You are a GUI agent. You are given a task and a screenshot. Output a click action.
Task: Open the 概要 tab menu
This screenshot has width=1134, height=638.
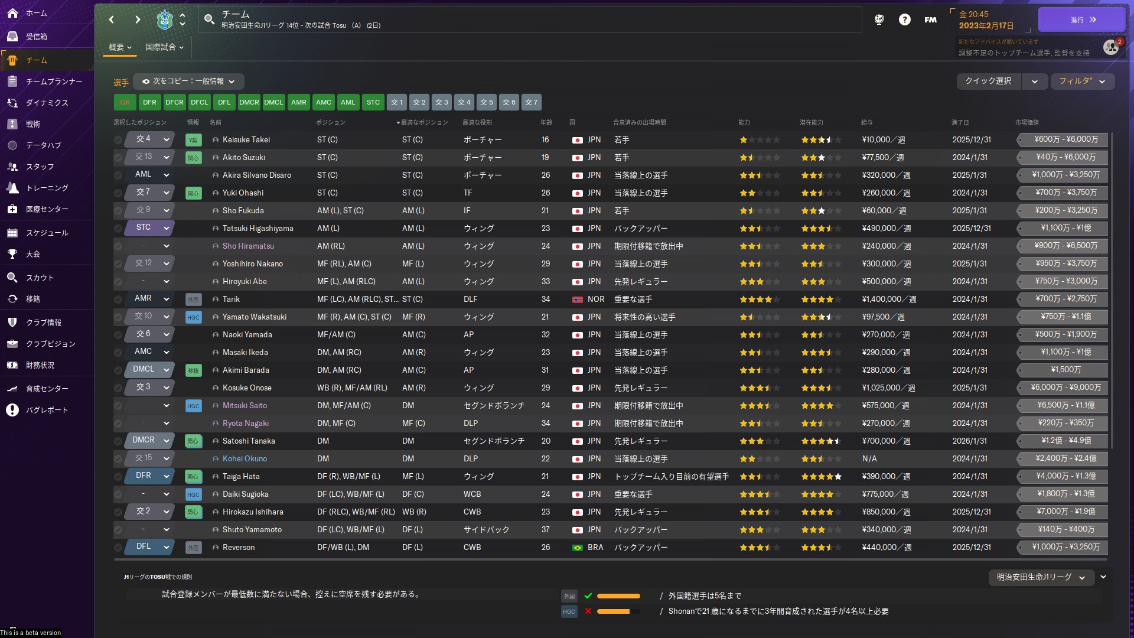[120, 47]
